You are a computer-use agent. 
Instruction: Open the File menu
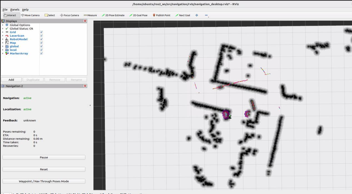[5, 9]
